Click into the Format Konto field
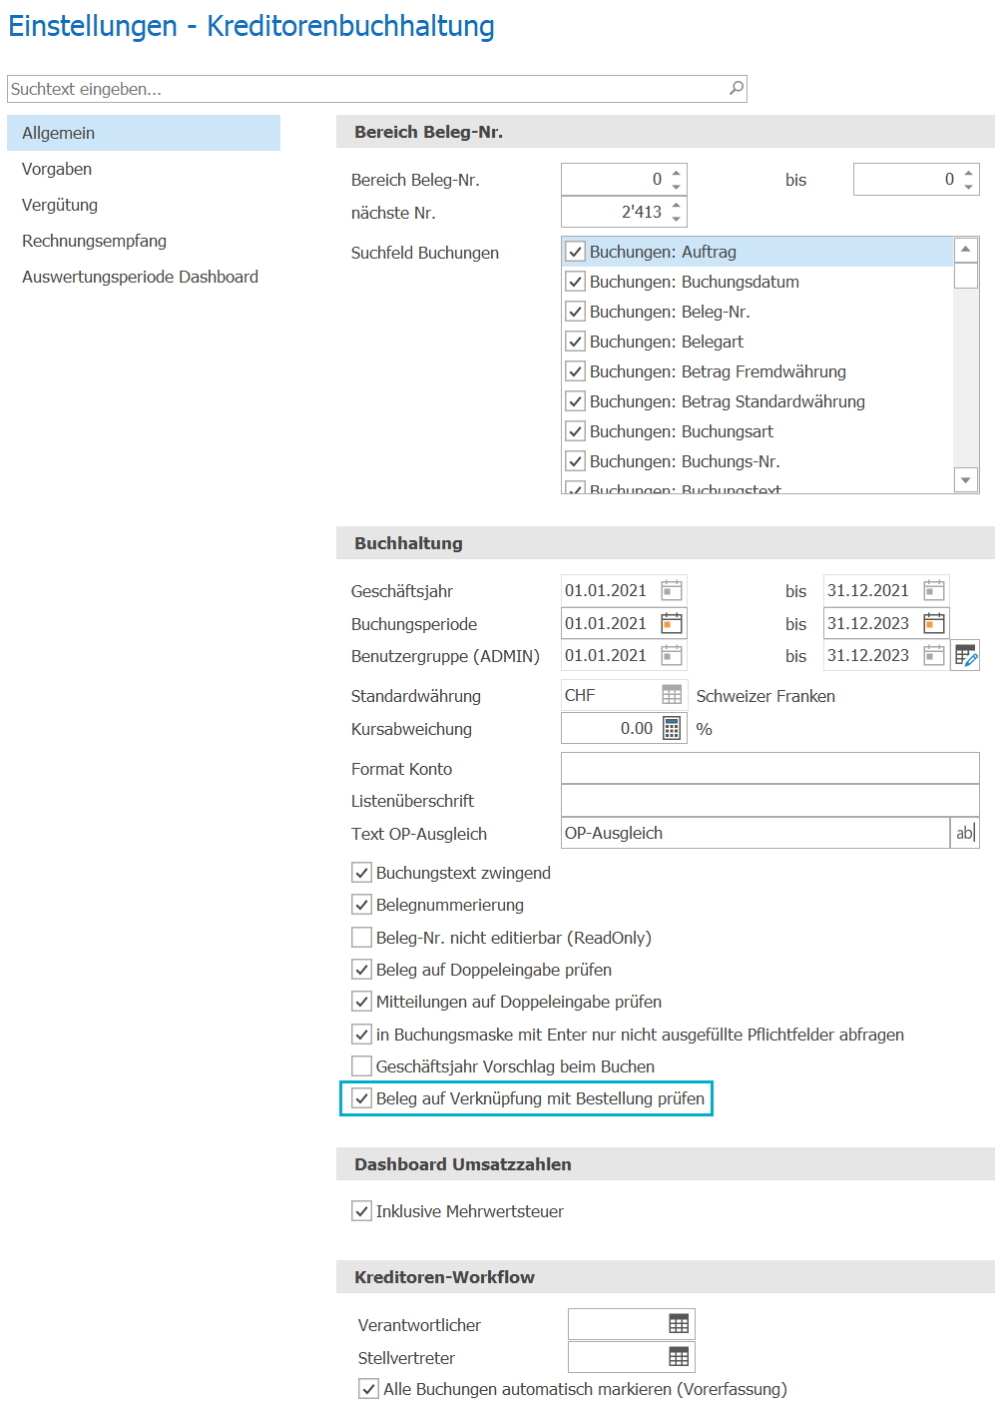The image size is (1004, 1409). pyautogui.click(x=769, y=768)
